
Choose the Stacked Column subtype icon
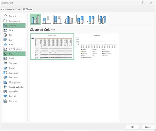pyautogui.click(x=46, y=19)
